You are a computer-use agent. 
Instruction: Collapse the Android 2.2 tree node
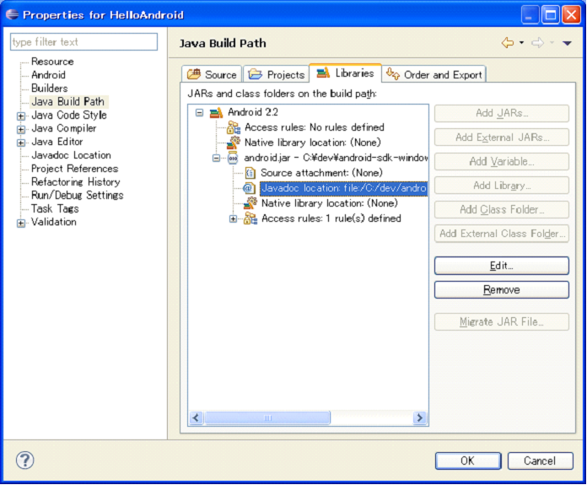click(200, 113)
